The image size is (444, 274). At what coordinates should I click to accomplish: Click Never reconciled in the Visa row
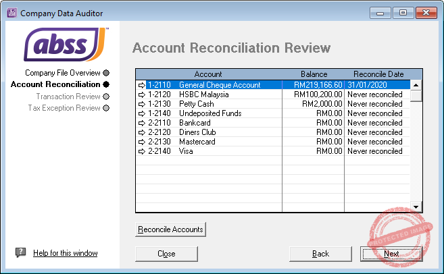pyautogui.click(x=375, y=151)
